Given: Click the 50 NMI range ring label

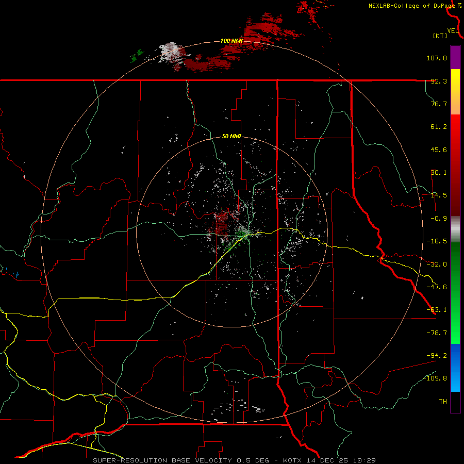Looking at the screenshot, I should tap(231, 136).
